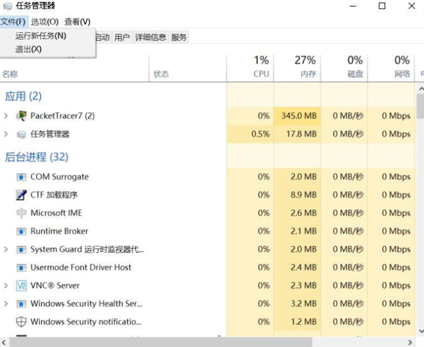Sort processes by 内存 column header
Screen dimensions: 424x347
click(307, 67)
